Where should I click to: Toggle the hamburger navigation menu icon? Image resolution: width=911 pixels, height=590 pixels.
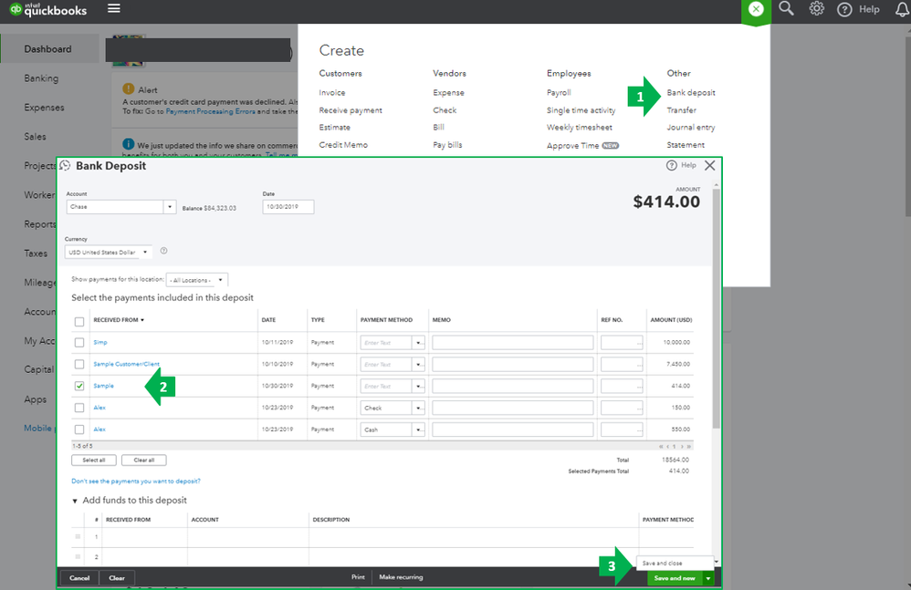click(114, 9)
